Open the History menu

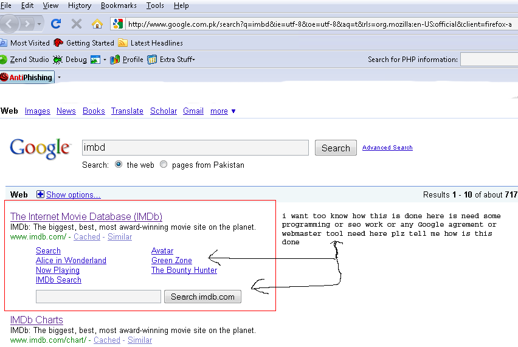point(80,5)
